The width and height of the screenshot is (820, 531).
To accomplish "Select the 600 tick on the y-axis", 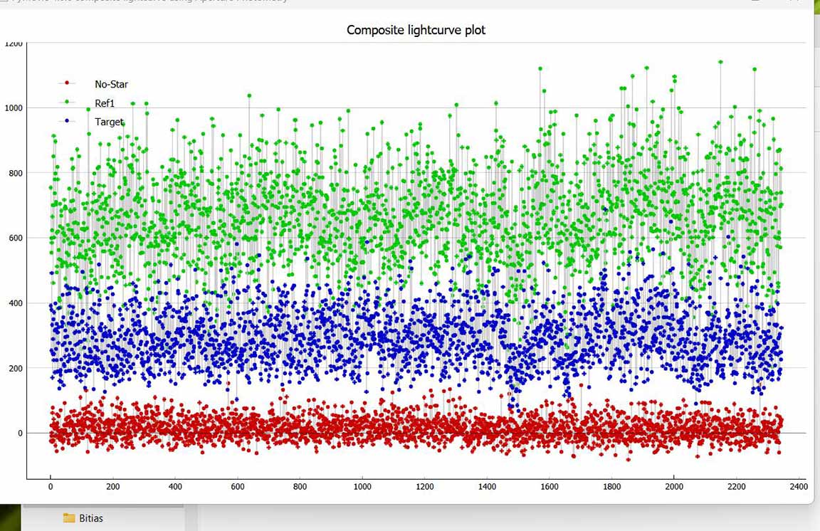I will (16, 238).
